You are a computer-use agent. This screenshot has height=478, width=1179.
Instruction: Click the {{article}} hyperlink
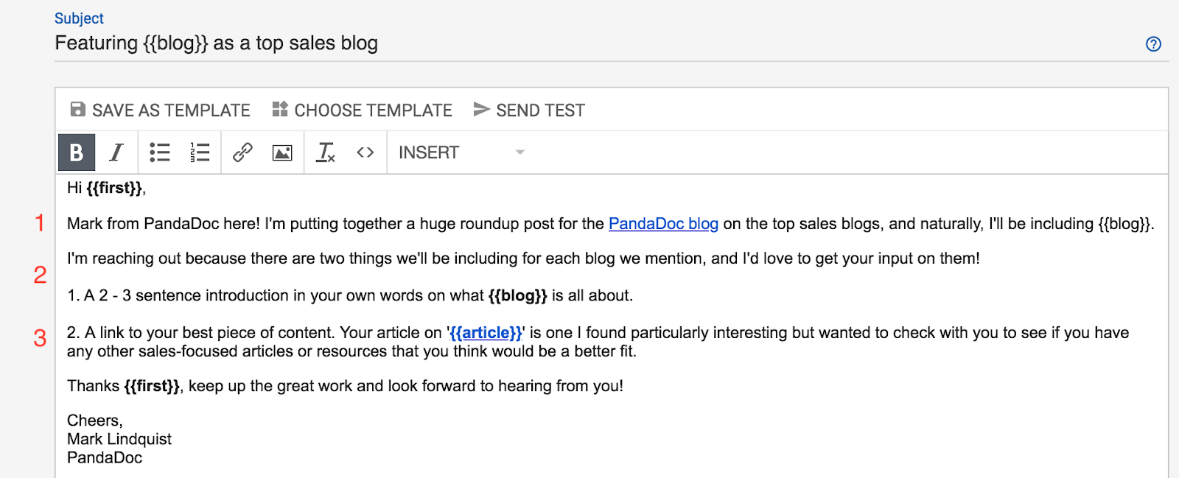[x=486, y=333]
